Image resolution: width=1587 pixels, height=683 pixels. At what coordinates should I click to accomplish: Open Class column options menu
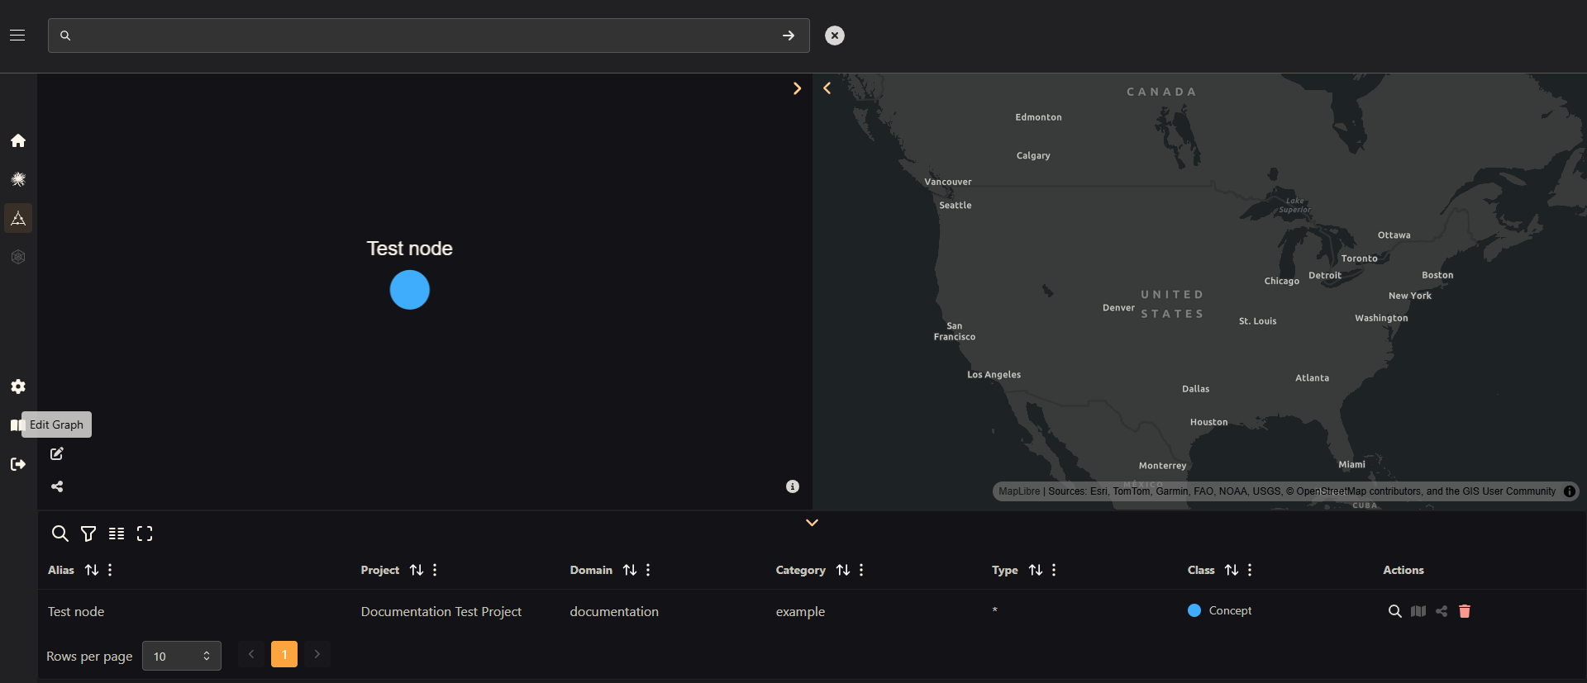[x=1250, y=570]
